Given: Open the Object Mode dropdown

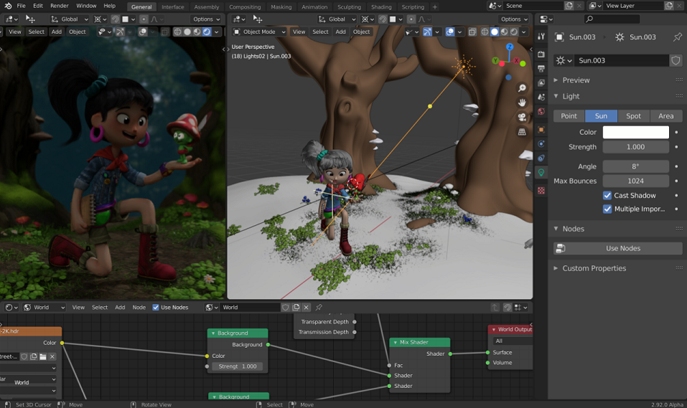Looking at the screenshot, I should [259, 32].
